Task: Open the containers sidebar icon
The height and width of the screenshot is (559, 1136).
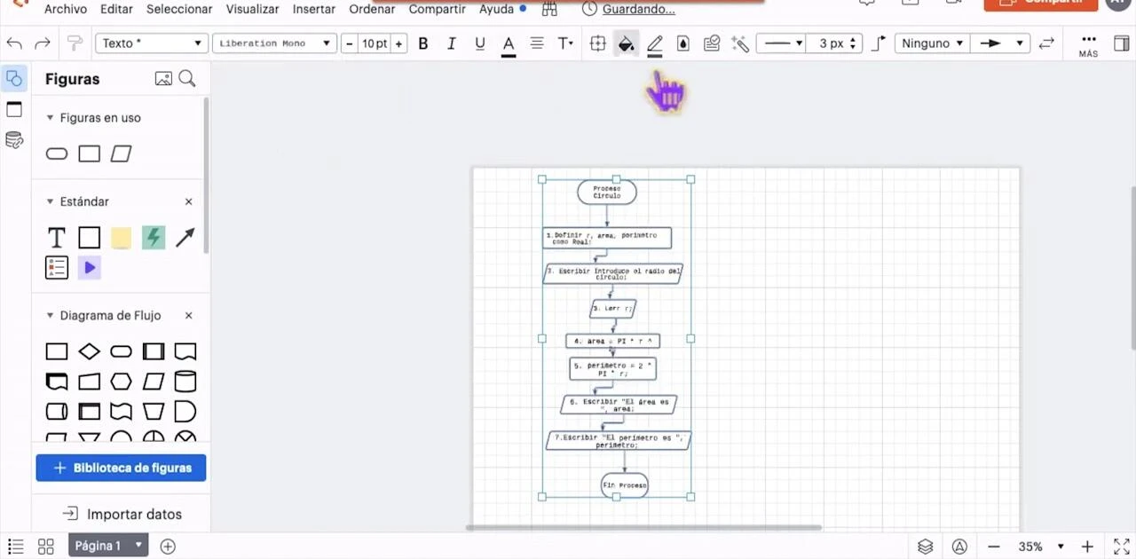Action: (x=14, y=109)
